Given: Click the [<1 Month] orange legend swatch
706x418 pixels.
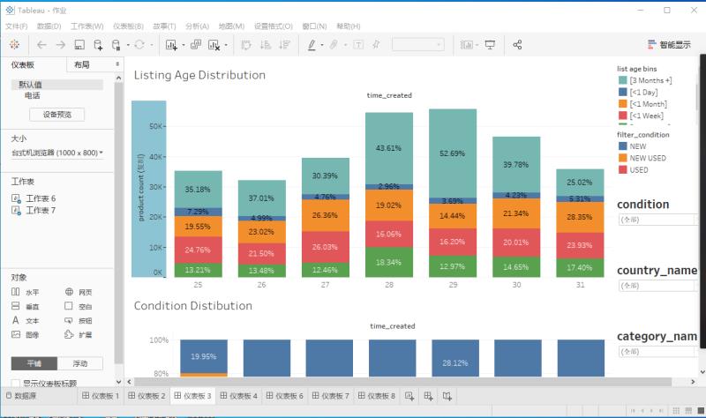Looking at the screenshot, I should coord(623,104).
